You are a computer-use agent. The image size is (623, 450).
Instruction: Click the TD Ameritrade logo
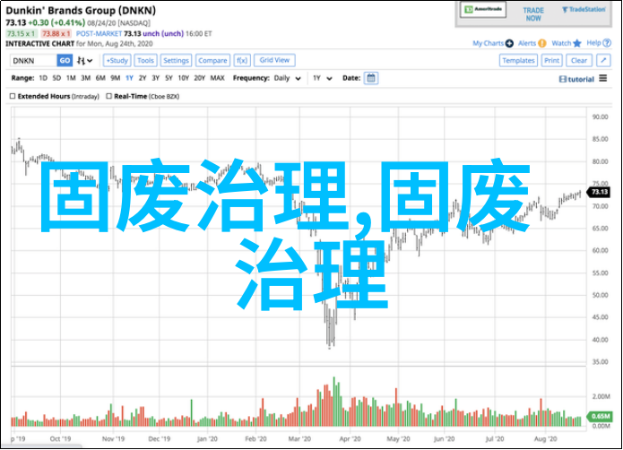483,10
